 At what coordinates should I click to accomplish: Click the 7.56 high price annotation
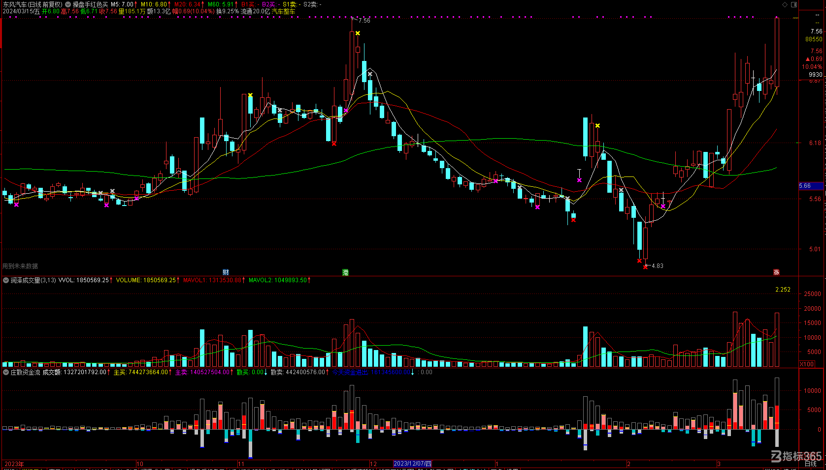pyautogui.click(x=364, y=21)
